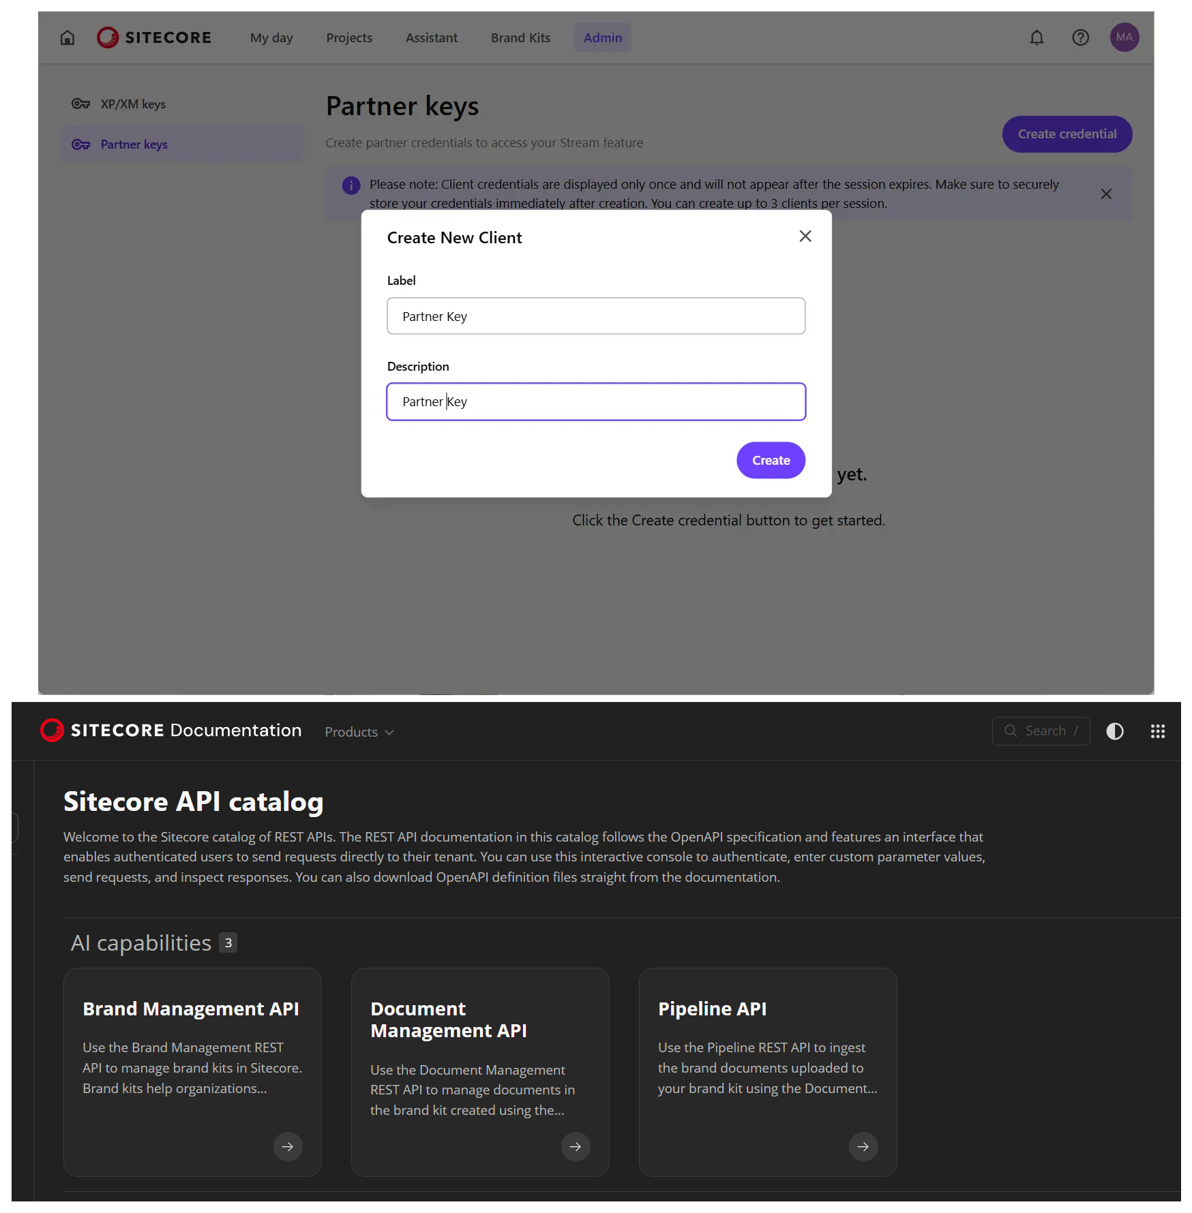Screen dimensions: 1192x1213
Task: Open the app launcher grid in Documentation header
Action: [1157, 731]
